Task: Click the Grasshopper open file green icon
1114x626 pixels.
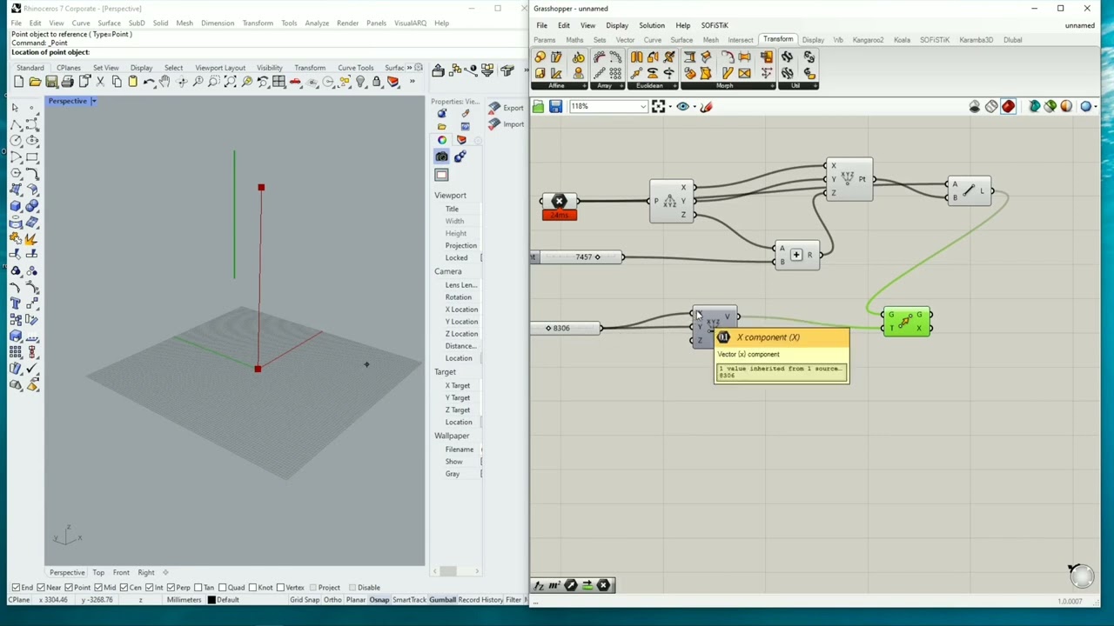Action: (538, 106)
